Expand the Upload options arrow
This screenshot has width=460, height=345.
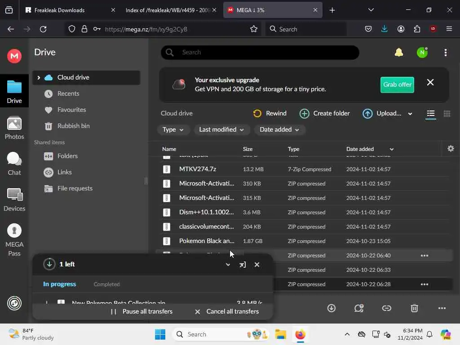410,114
